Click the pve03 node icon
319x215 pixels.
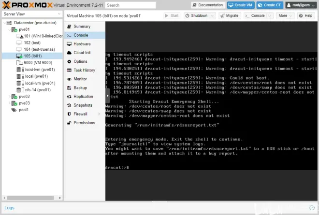click(14, 103)
